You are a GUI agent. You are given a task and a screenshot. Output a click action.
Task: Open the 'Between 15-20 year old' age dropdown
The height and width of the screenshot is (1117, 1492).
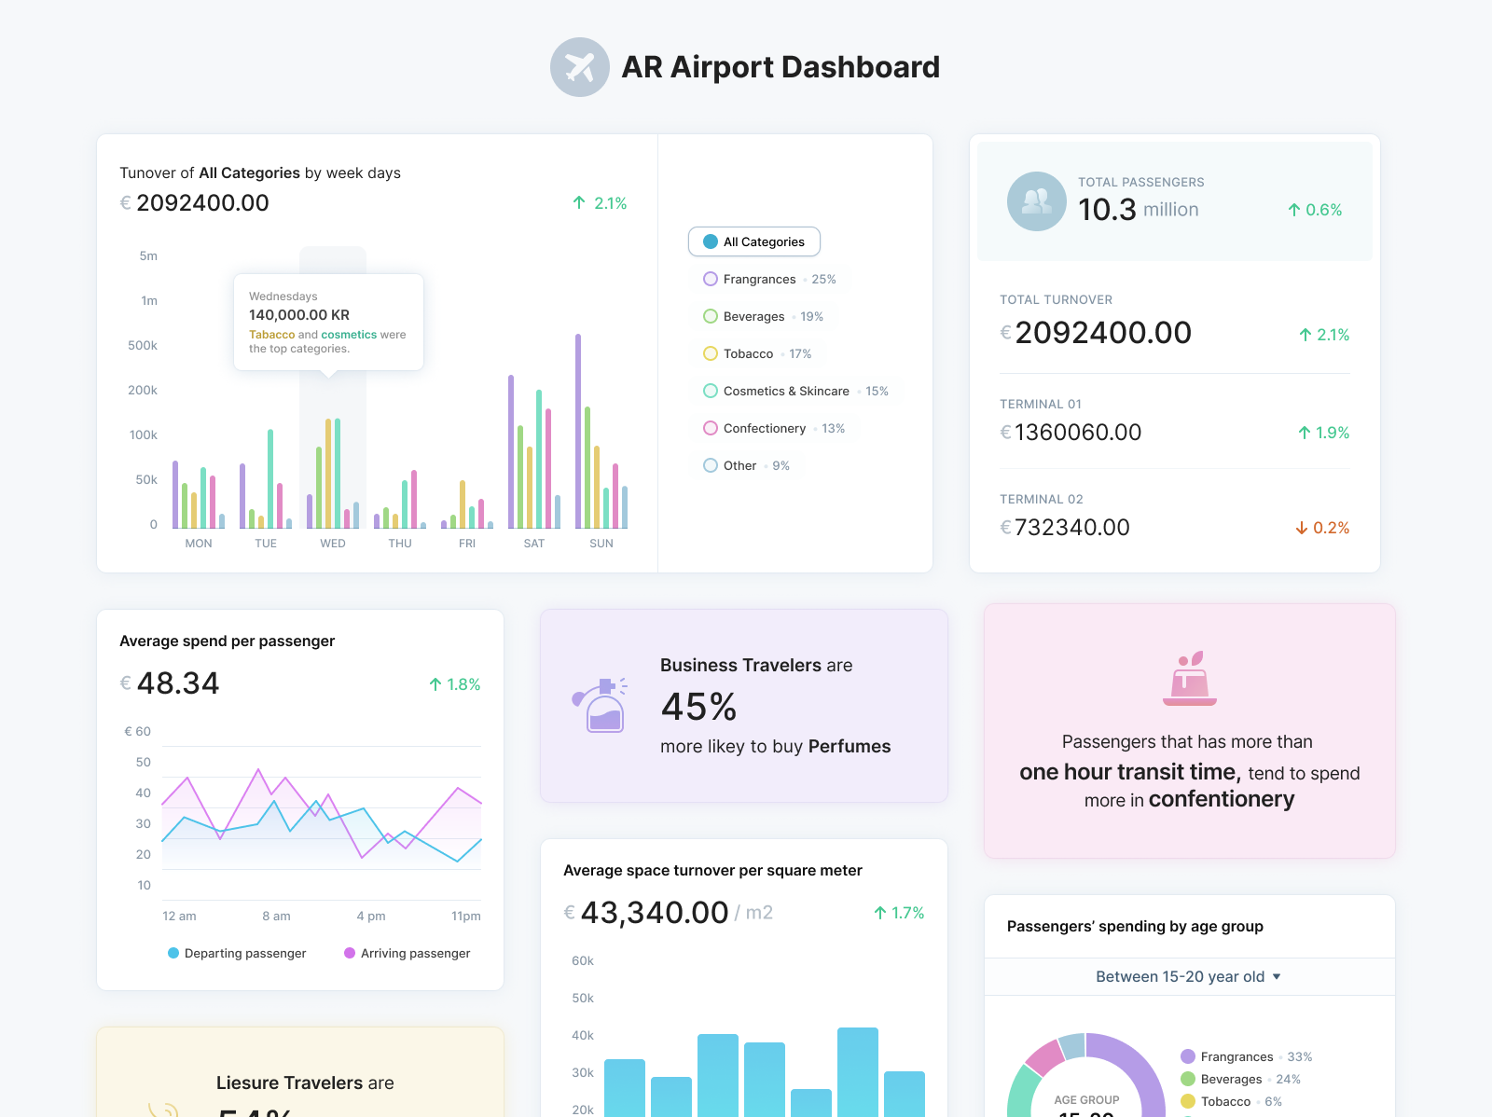coord(1188,976)
